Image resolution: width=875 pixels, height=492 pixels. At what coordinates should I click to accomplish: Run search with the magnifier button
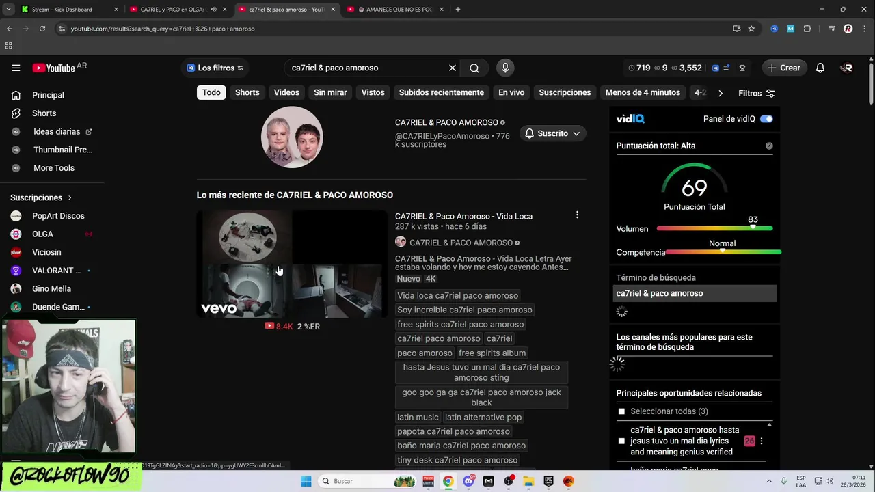(474, 68)
